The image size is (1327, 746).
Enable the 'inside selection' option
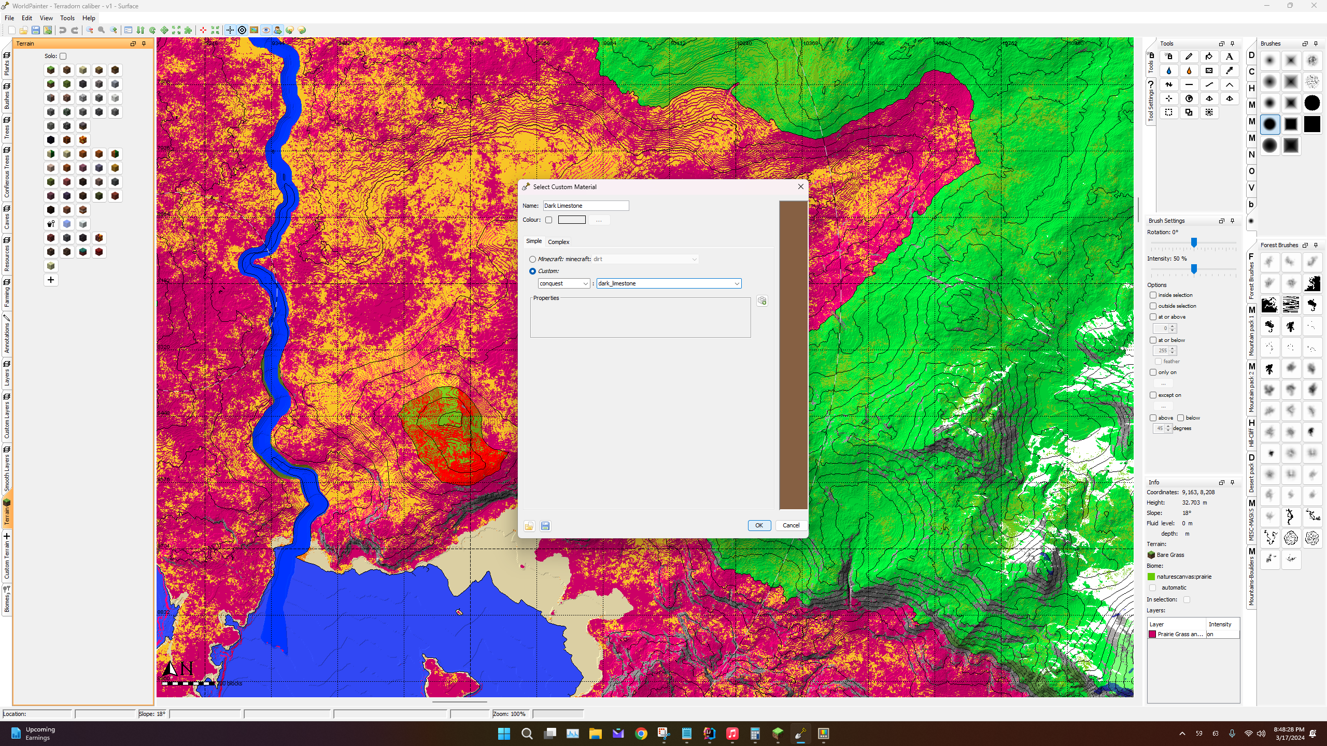pos(1153,295)
